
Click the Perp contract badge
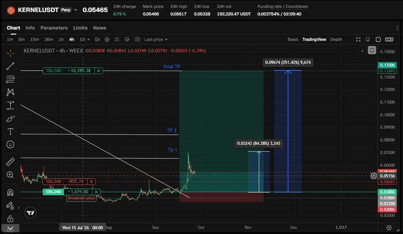66,10
